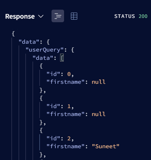
Task: Click the outer "data" key
Action: tap(29, 42)
